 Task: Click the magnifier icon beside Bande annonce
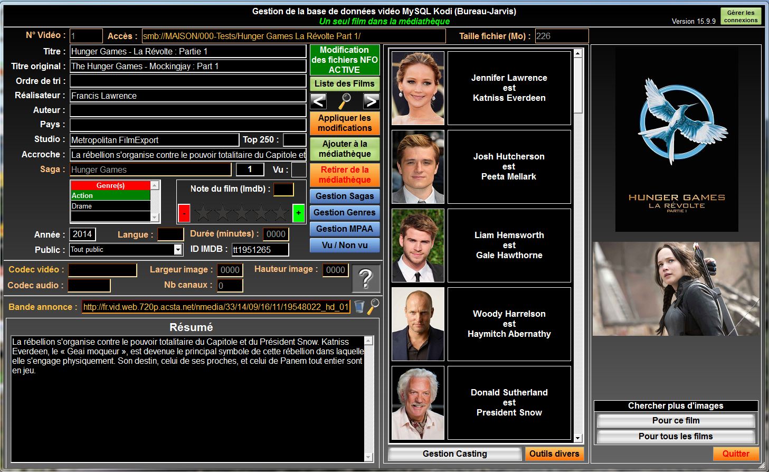pos(373,306)
